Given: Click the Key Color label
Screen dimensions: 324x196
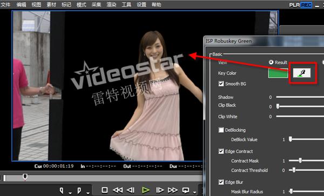Looking at the screenshot, I should tap(227, 73).
